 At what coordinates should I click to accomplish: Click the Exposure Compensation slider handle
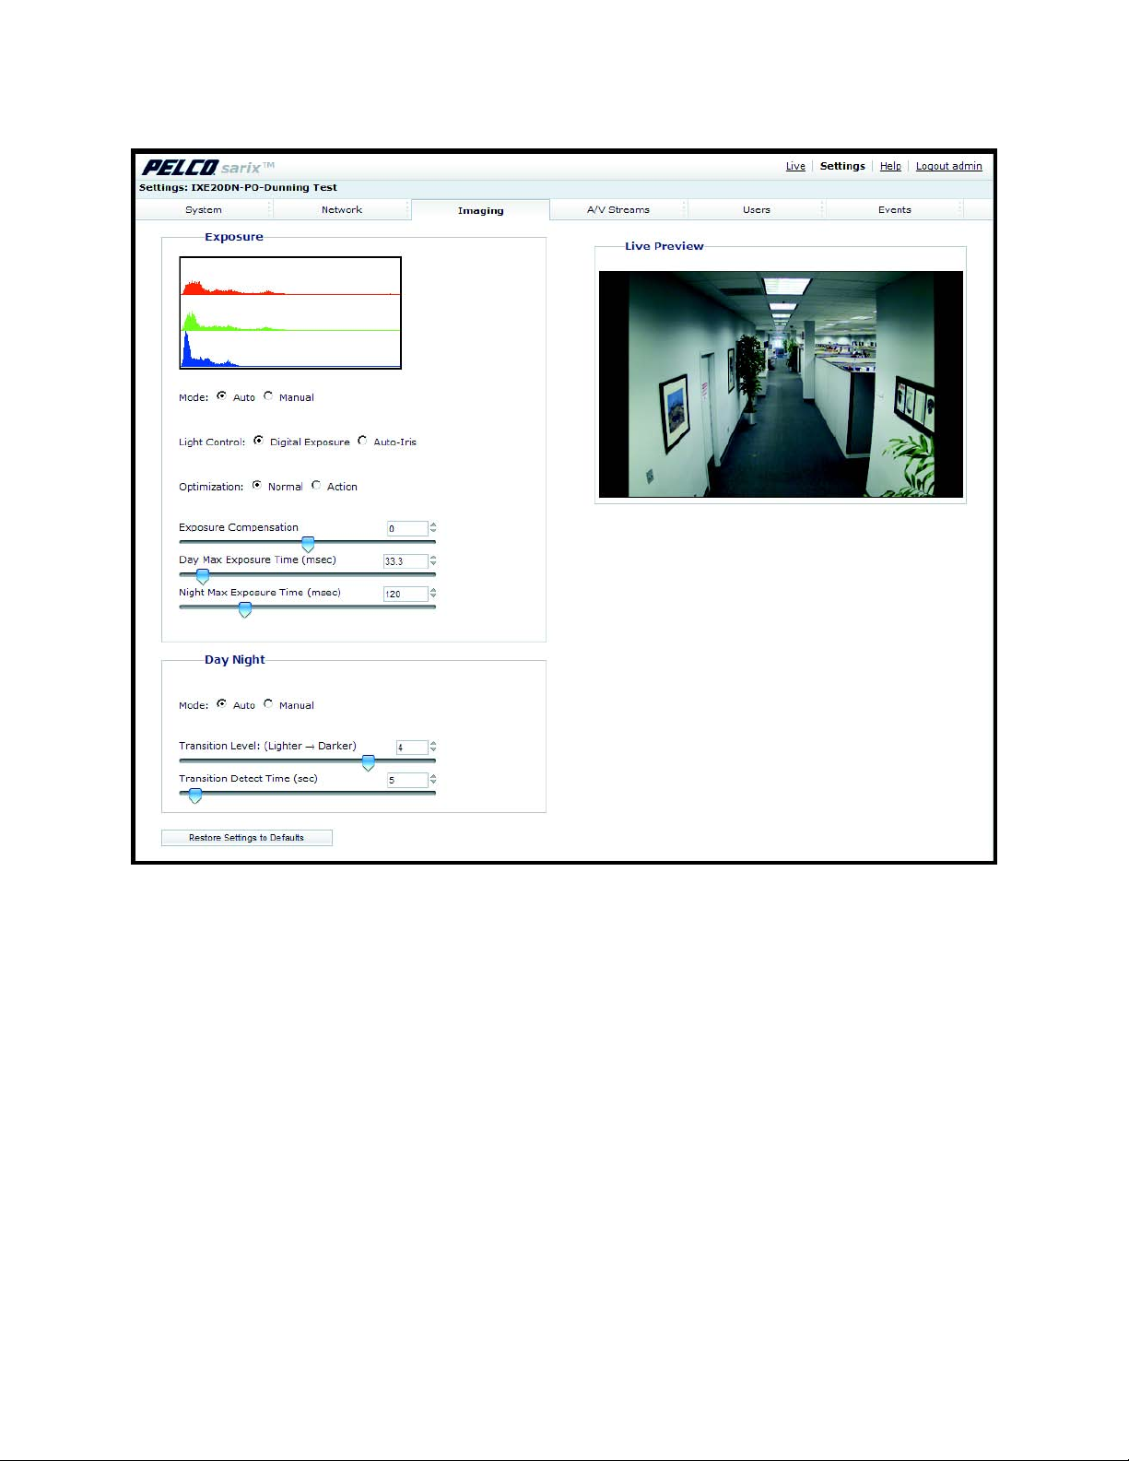pos(308,545)
